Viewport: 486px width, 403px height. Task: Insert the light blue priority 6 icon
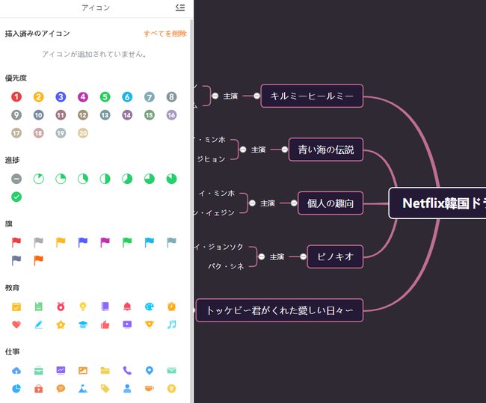tap(127, 97)
